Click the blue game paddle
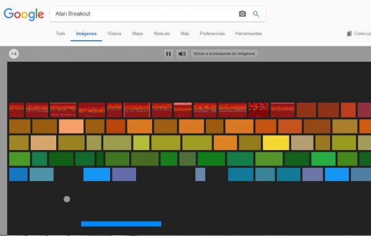 coord(121,224)
